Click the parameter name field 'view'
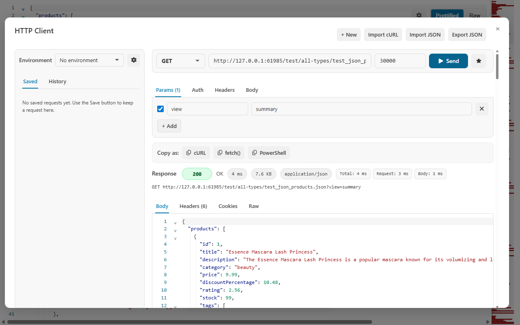The height and width of the screenshot is (325, 520). pos(208,109)
